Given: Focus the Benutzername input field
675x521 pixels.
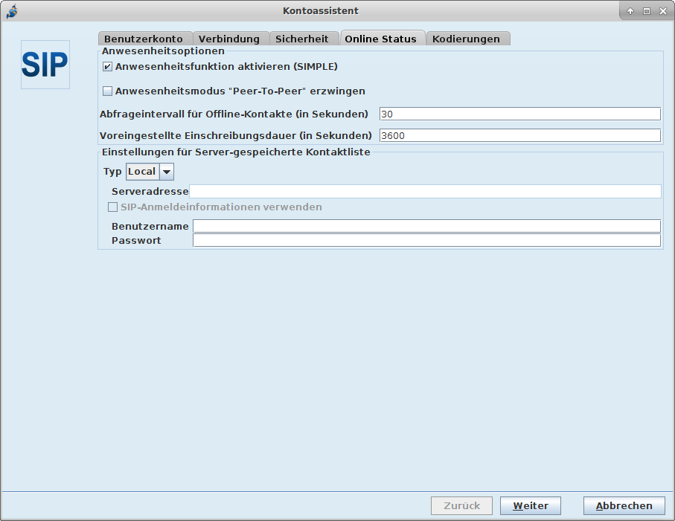Looking at the screenshot, I should pyautogui.click(x=426, y=226).
